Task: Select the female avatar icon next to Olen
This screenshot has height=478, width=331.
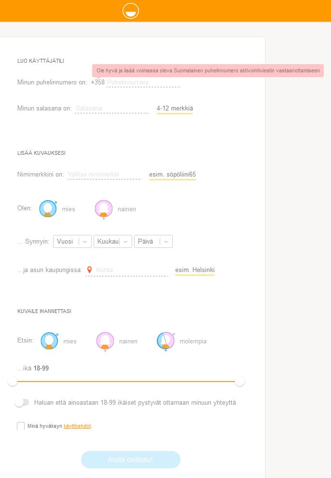Action: tap(104, 209)
